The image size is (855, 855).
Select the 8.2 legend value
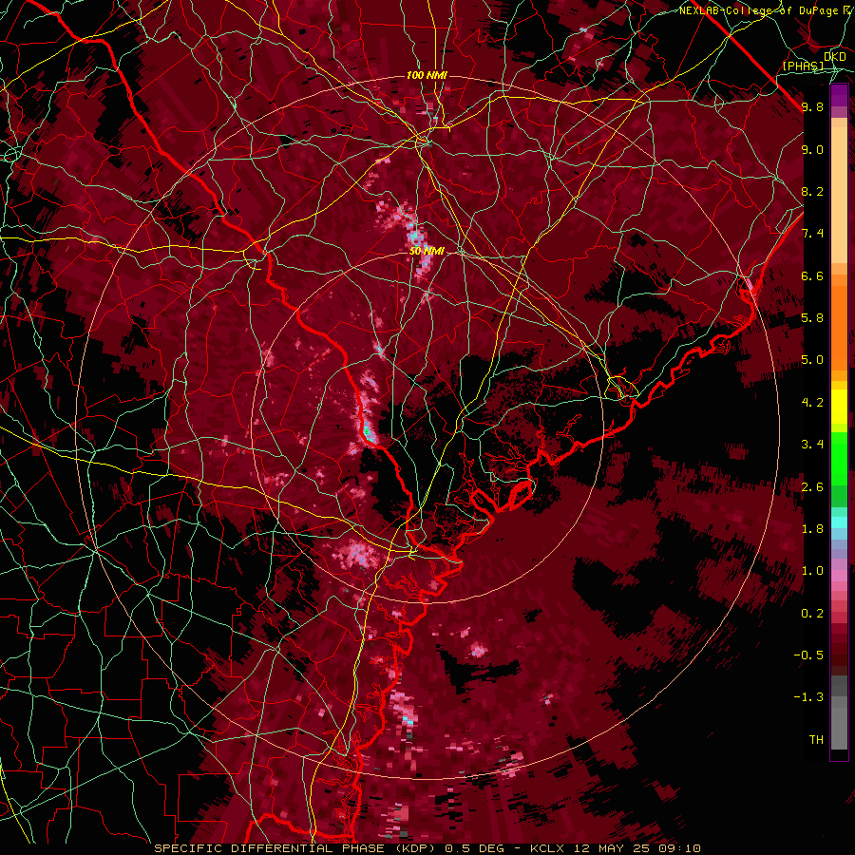click(812, 191)
